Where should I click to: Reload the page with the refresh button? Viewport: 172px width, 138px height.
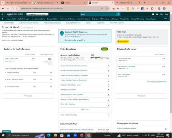coord(13,9)
